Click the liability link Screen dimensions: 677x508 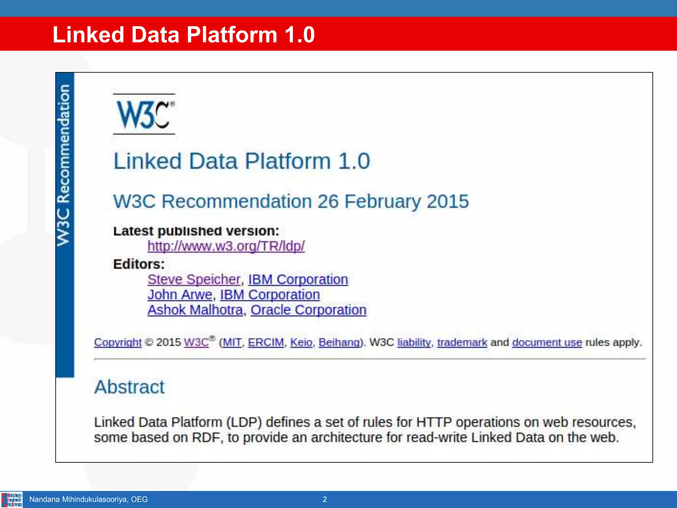tap(414, 342)
